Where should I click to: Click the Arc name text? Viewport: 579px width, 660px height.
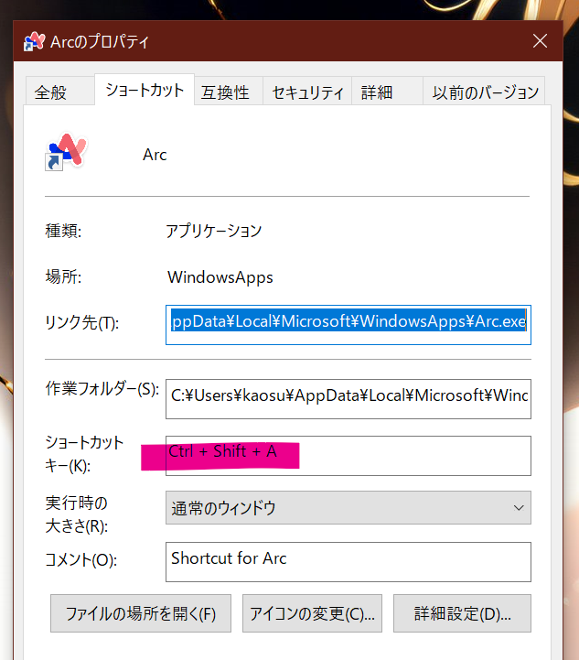155,155
